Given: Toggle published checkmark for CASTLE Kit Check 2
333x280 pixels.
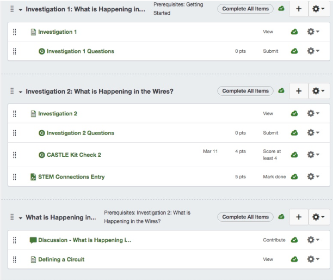Looking at the screenshot, I should (x=294, y=155).
